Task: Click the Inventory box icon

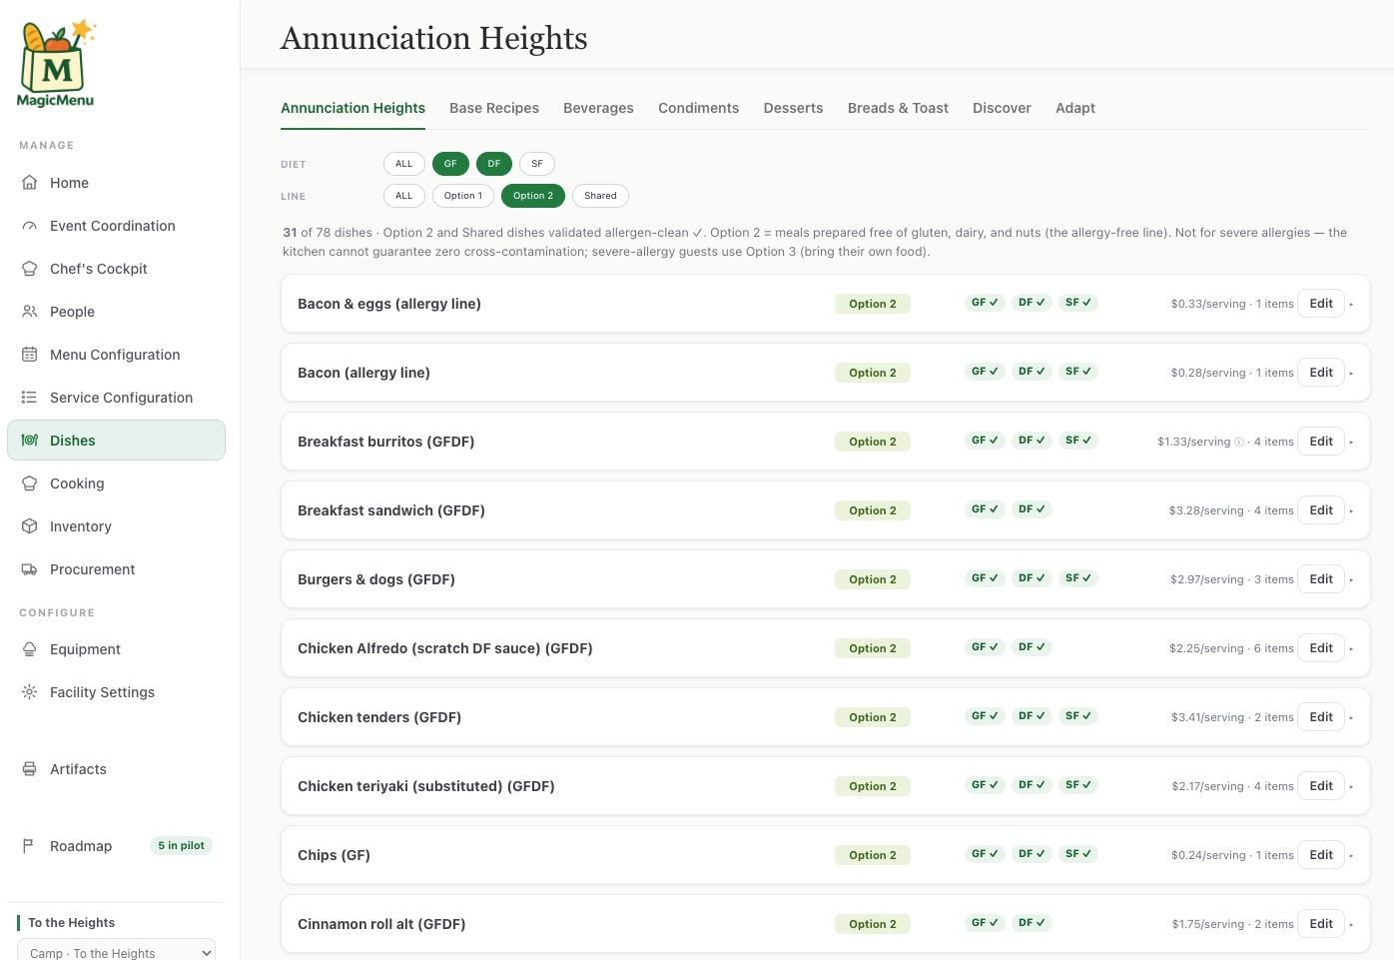Action: click(30, 526)
